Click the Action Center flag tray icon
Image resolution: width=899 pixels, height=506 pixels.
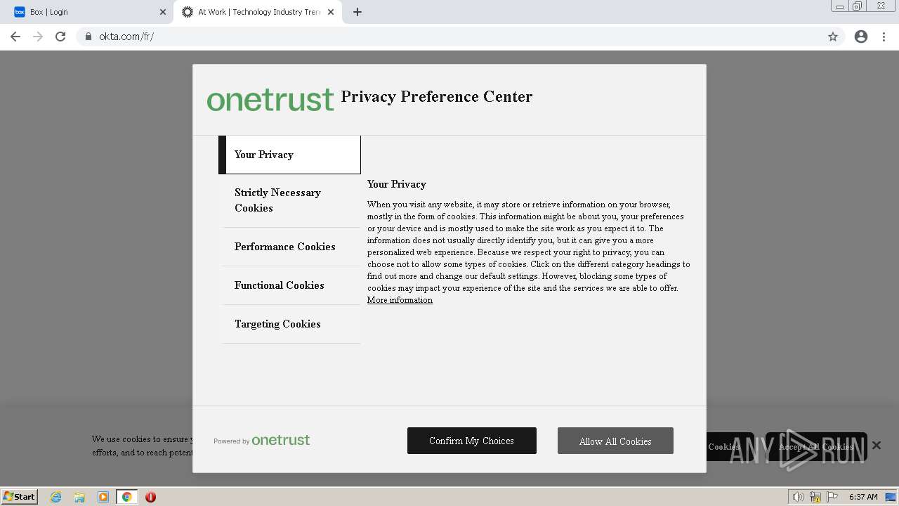coord(832,497)
